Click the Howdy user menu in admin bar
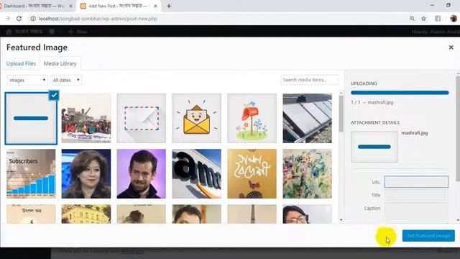The height and width of the screenshot is (259, 460). (x=436, y=32)
